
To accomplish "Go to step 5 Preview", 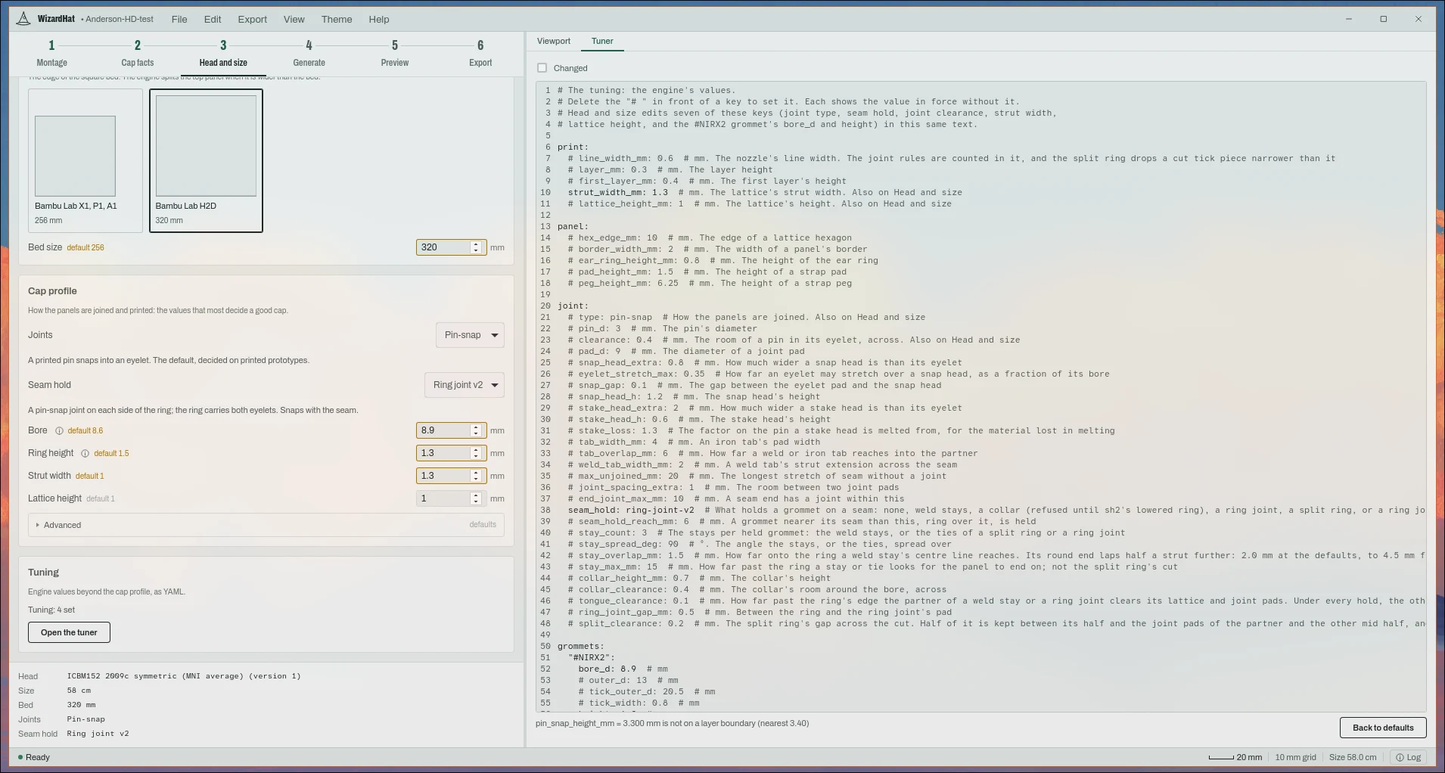I will point(395,54).
